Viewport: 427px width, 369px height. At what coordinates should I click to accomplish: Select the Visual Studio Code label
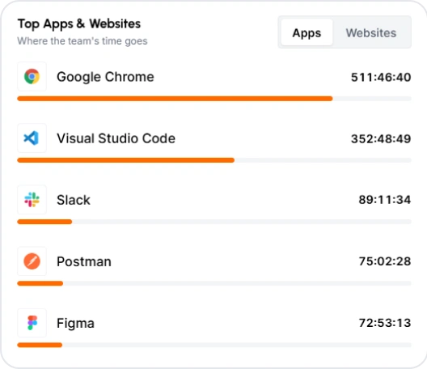(x=116, y=138)
